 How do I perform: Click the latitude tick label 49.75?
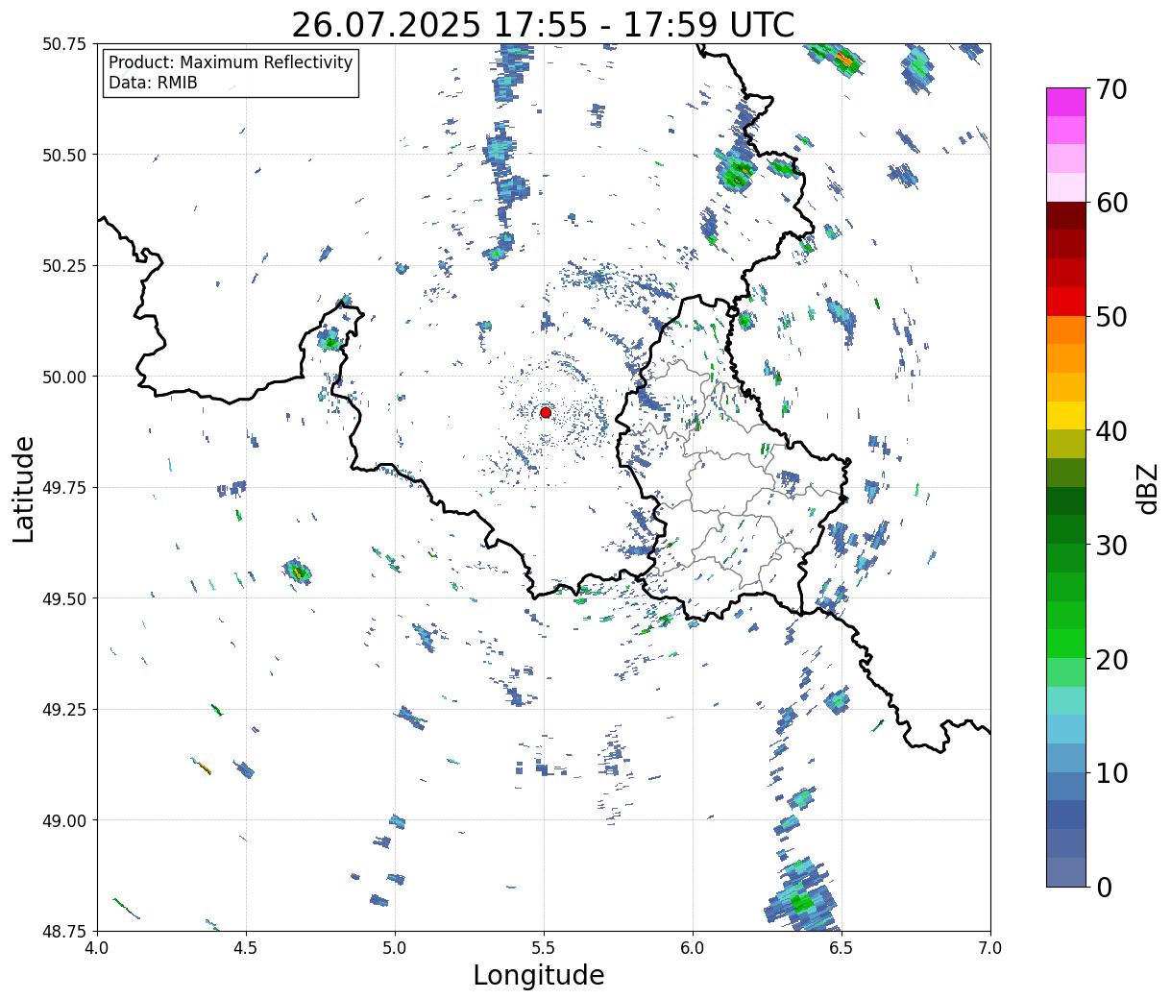(65, 488)
